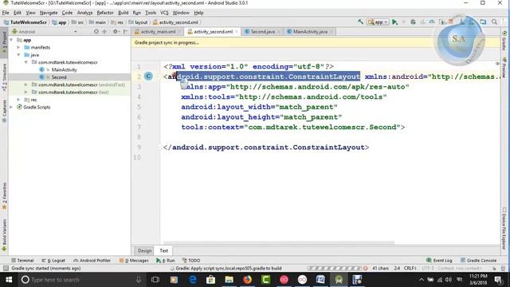Click the TuteWelcomeScr breadcrumb
The height and width of the screenshot is (287, 510).
pos(25,22)
